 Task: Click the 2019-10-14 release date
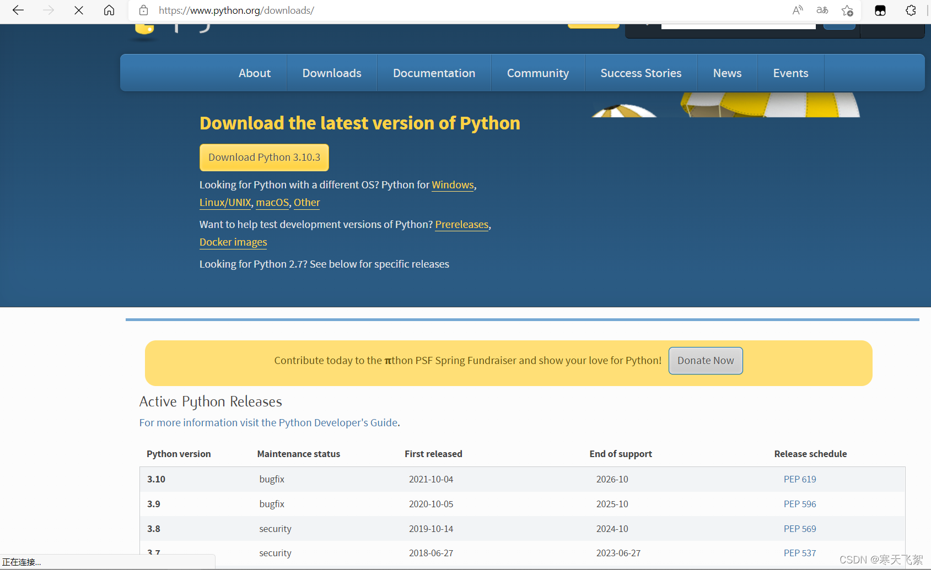pyautogui.click(x=431, y=529)
